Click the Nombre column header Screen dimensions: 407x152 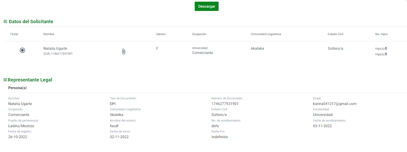49,34
